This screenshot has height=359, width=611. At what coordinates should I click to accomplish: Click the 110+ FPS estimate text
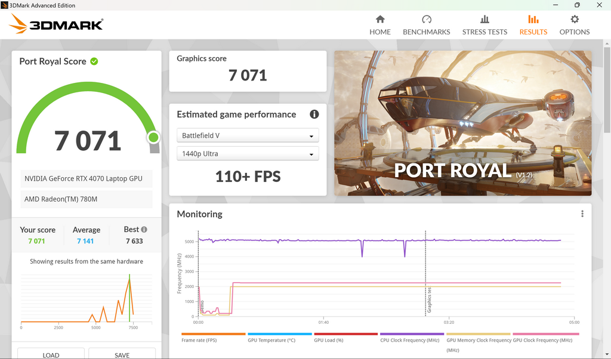[248, 177]
